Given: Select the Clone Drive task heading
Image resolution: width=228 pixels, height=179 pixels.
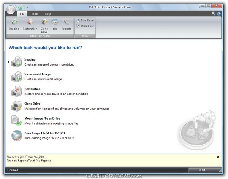Looking at the screenshot, I should pos(32,104).
